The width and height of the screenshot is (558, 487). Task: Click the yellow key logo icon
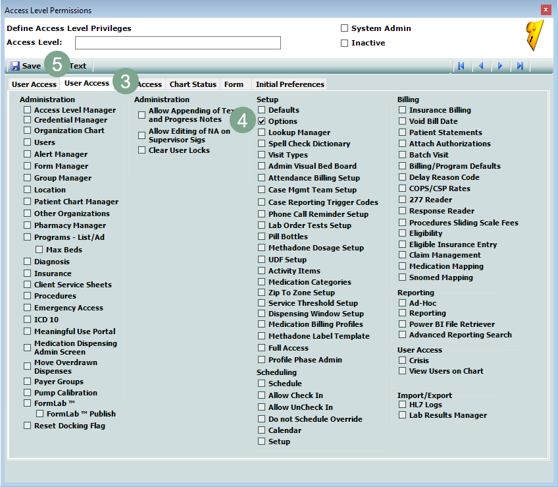point(535,36)
